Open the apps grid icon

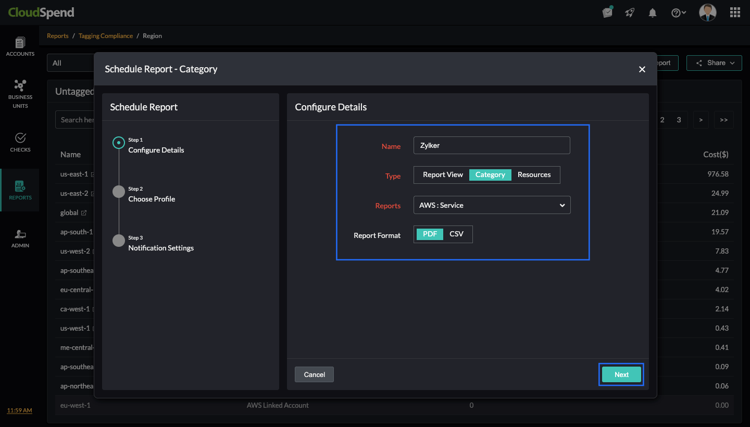point(735,12)
